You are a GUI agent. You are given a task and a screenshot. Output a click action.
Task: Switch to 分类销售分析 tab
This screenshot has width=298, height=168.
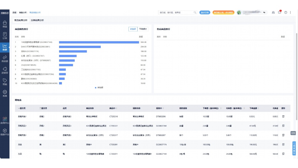[x=37, y=20]
